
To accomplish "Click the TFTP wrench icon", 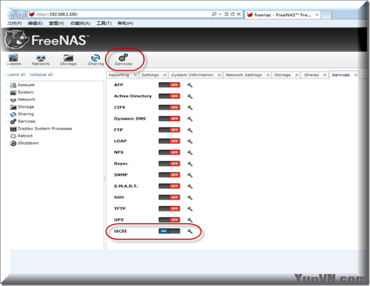I will [190, 209].
